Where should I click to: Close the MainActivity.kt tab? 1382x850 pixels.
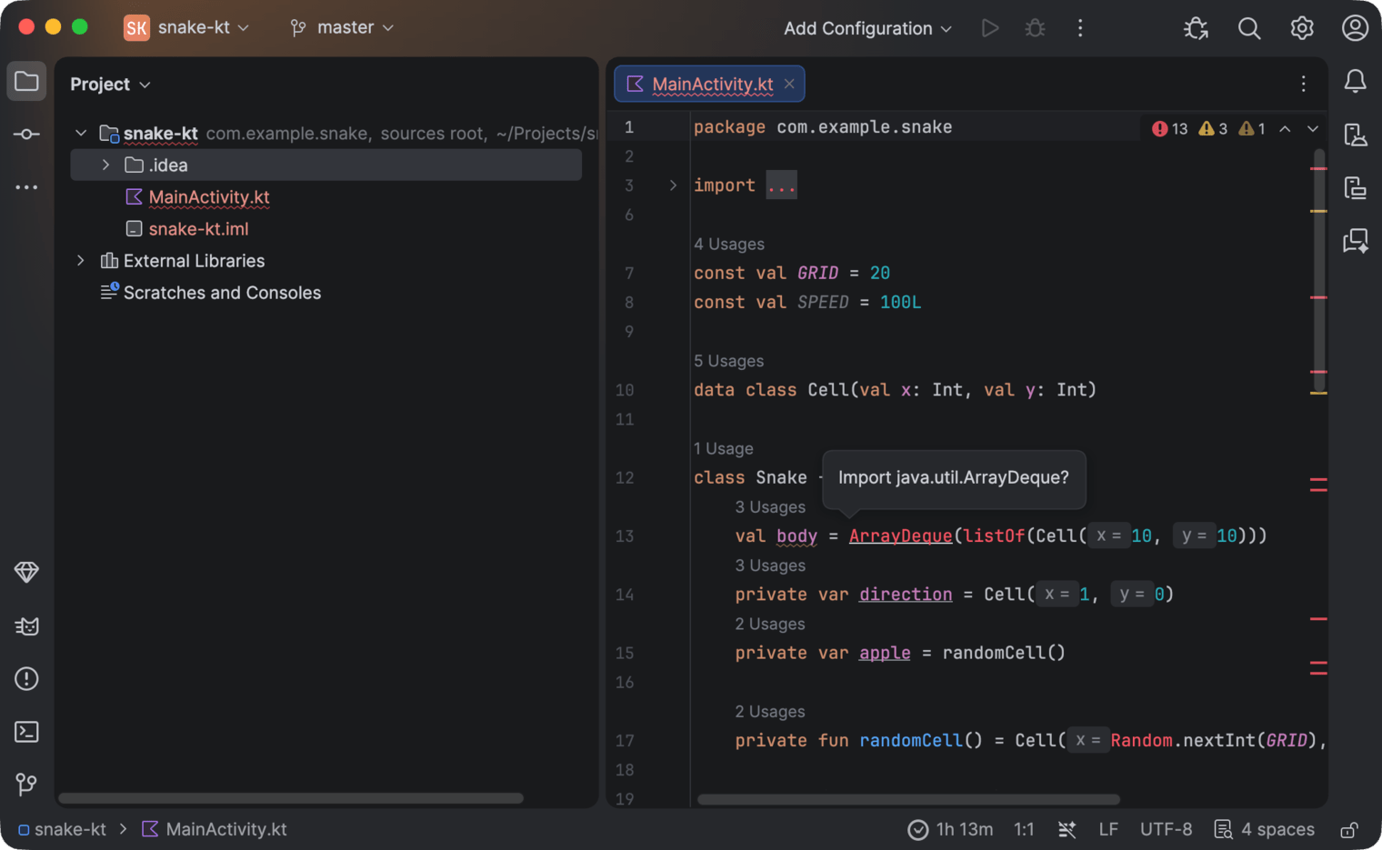(x=789, y=85)
